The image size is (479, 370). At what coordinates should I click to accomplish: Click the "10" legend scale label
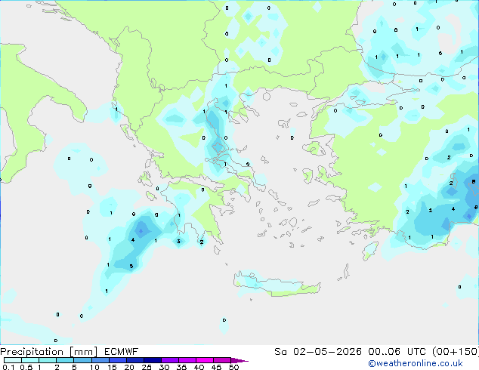(x=94, y=367)
